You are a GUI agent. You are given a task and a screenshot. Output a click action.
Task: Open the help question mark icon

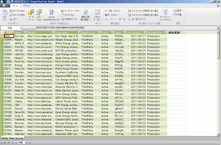[x=218, y=6]
